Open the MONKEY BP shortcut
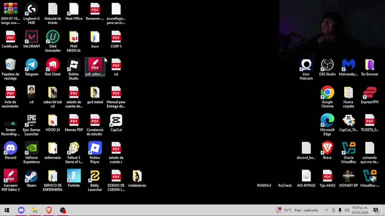Image resolution: width=385 pixels, height=216 pixels. (348, 179)
